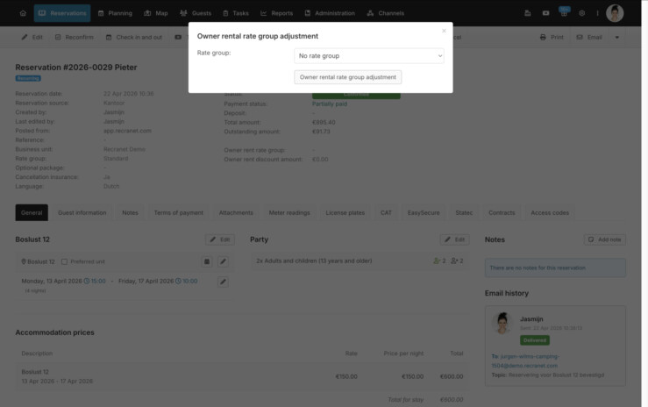This screenshot has width=648, height=407.
Task: Open the Planning menu
Action: [x=115, y=13]
